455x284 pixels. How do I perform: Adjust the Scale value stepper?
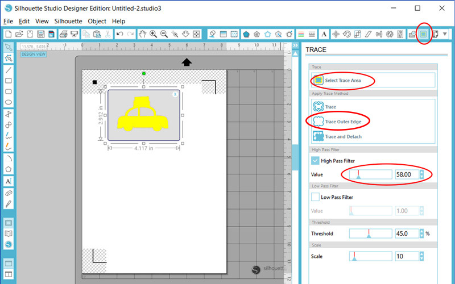click(421, 256)
